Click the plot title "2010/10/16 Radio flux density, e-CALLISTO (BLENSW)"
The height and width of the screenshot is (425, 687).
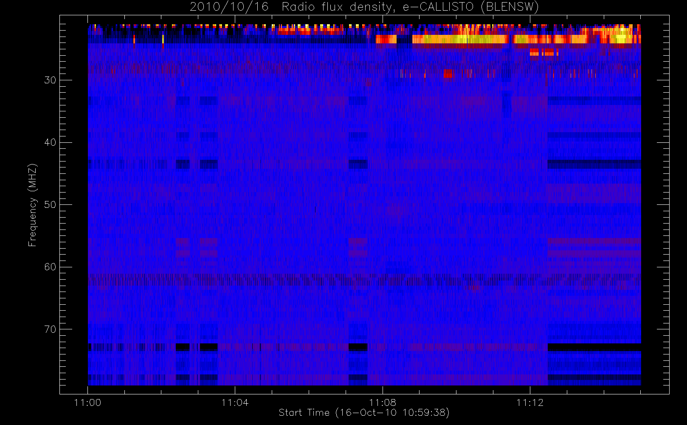click(x=364, y=7)
